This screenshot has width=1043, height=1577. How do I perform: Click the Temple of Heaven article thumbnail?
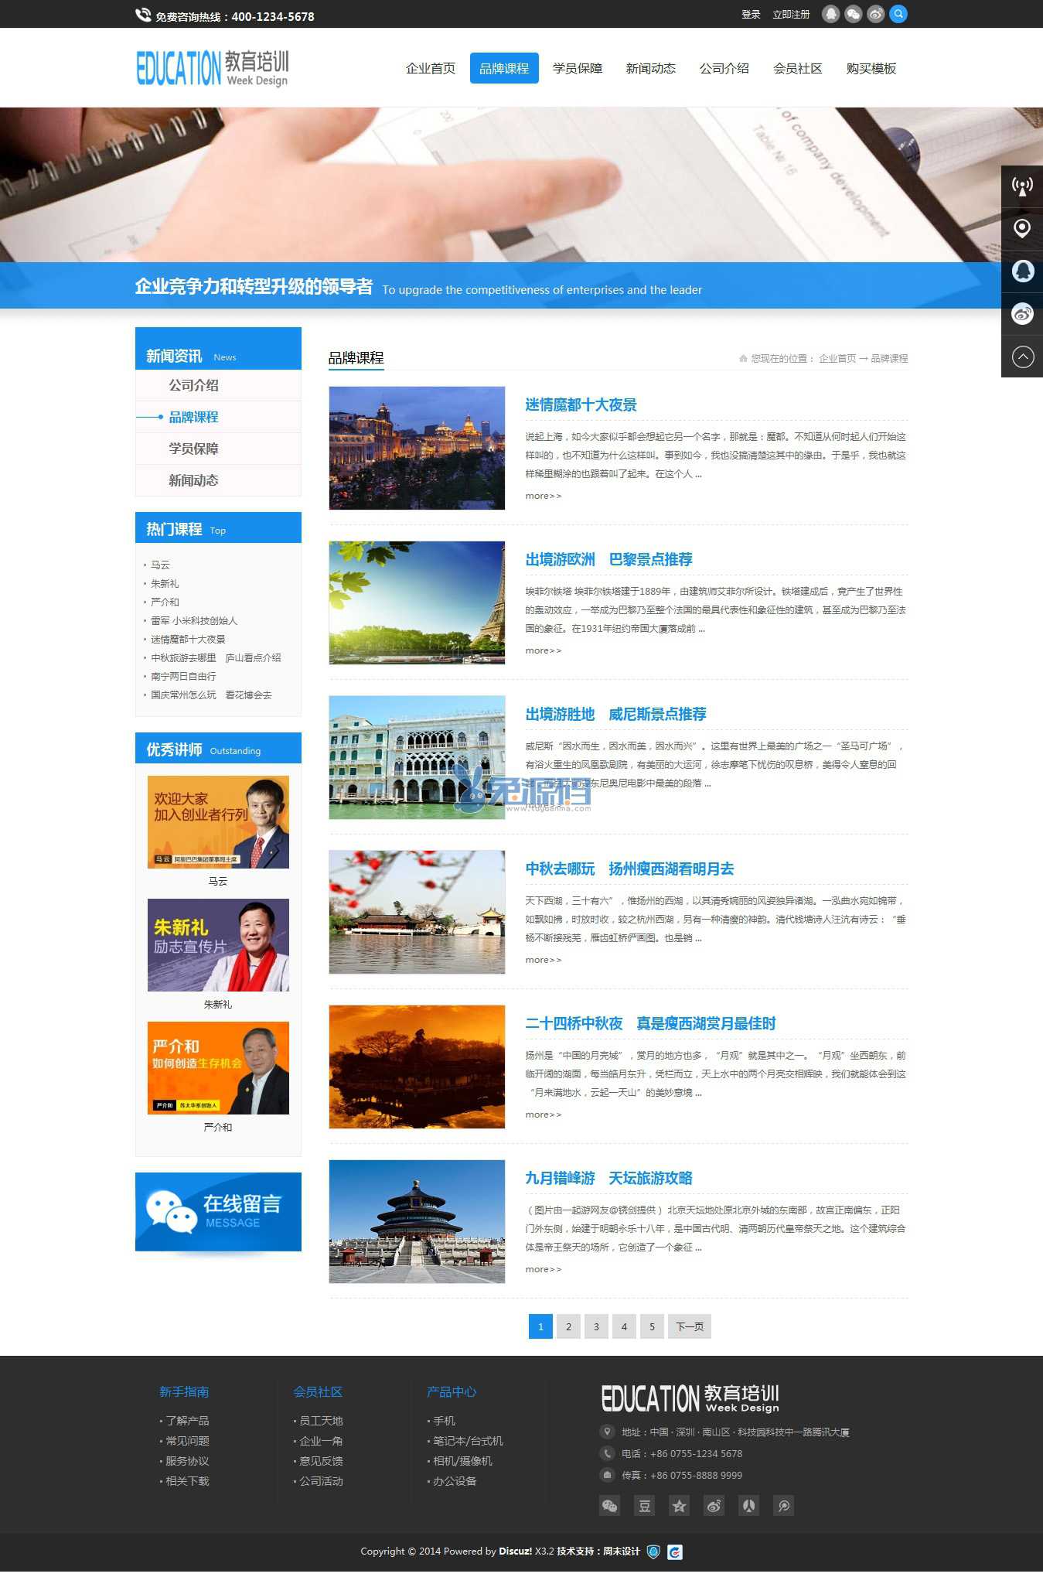[417, 1222]
